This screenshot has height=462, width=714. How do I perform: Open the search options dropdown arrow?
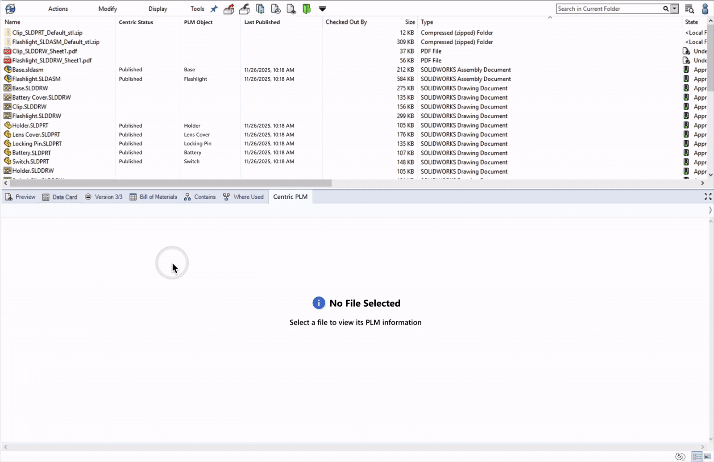point(675,8)
